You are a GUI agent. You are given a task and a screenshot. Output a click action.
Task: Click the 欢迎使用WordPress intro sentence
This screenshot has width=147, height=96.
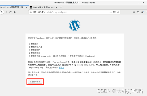[63, 38]
